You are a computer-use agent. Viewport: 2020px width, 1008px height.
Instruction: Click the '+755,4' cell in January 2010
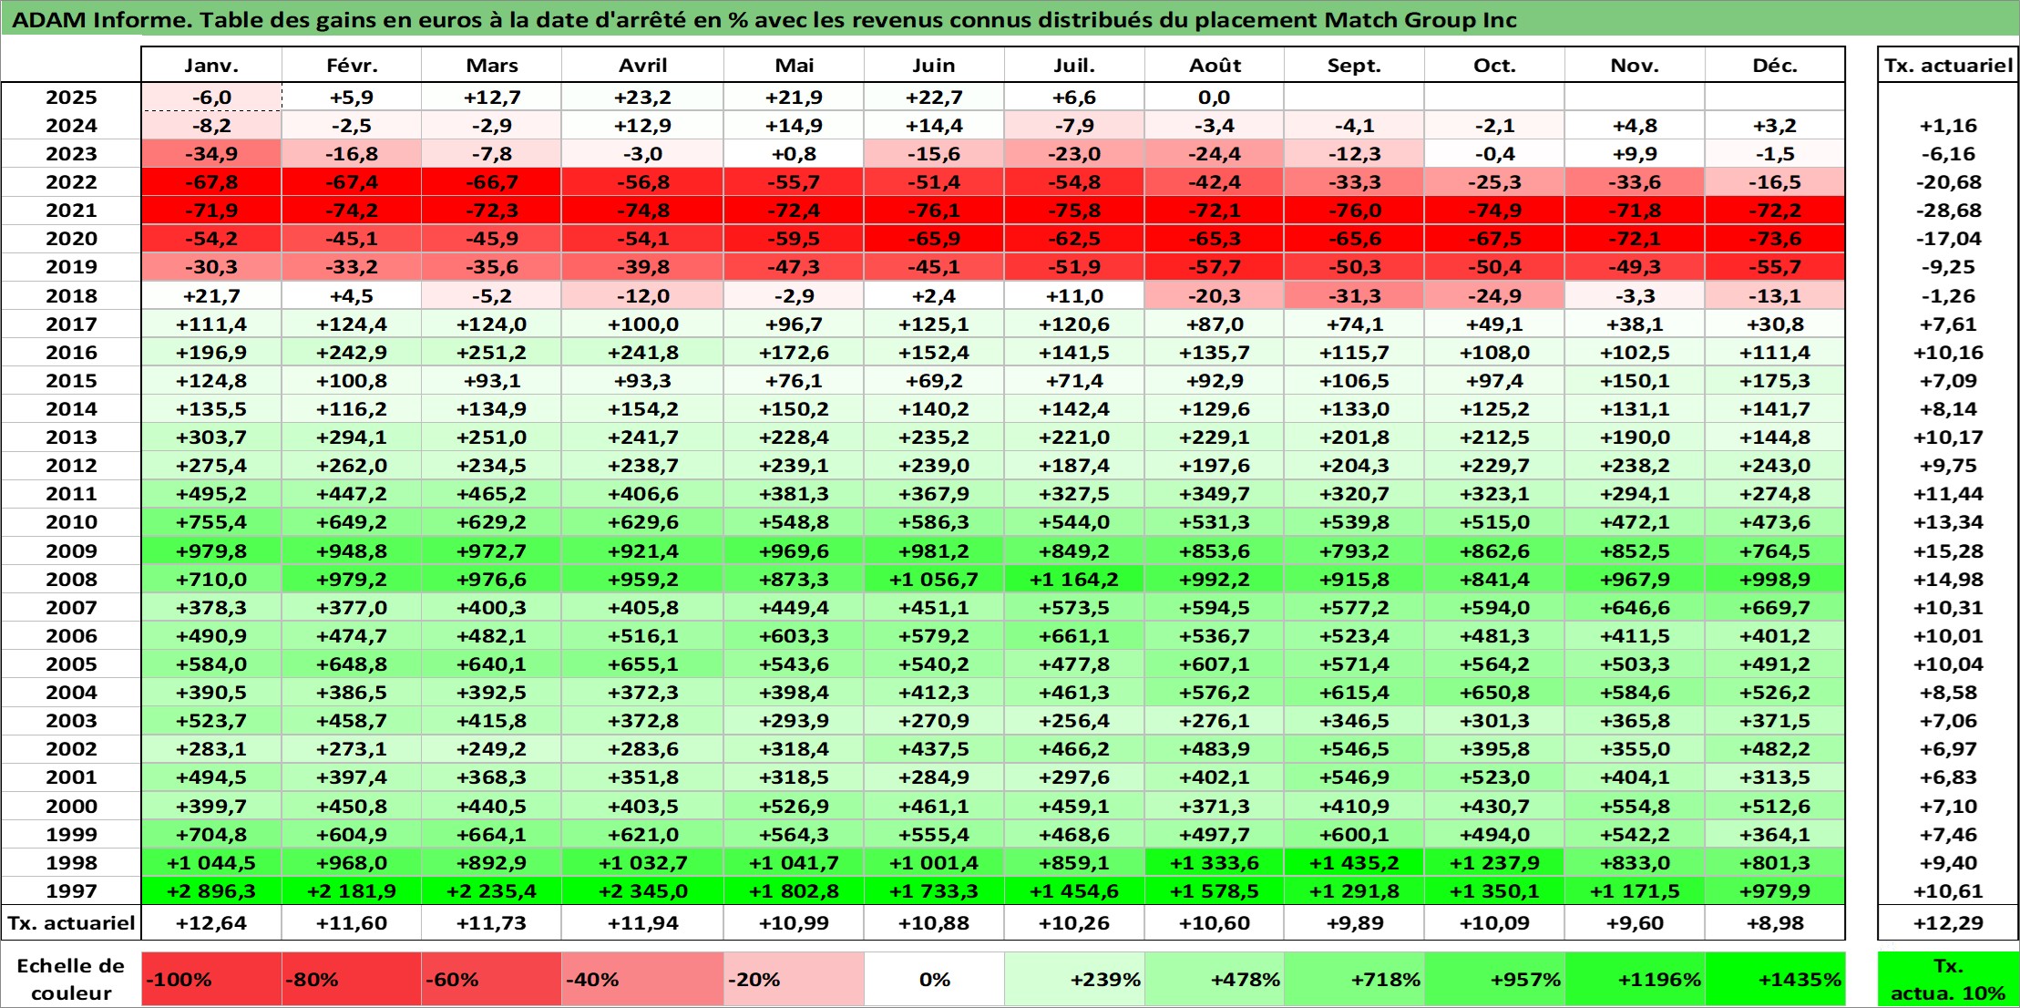(x=211, y=521)
